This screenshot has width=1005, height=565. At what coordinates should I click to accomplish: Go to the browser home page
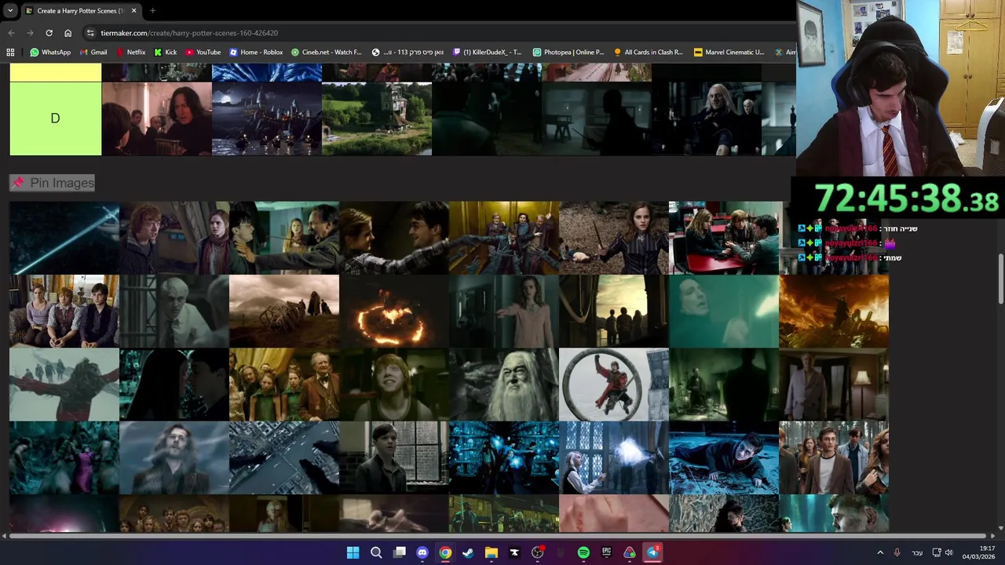pos(68,33)
